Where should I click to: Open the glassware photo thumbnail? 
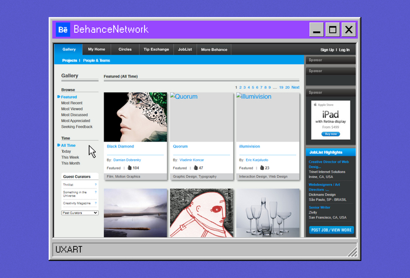click(x=268, y=213)
